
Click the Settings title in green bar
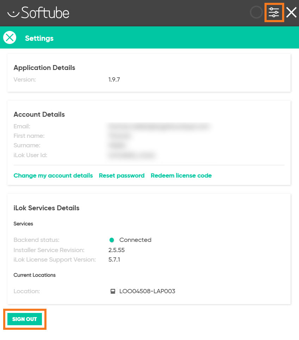click(x=39, y=38)
